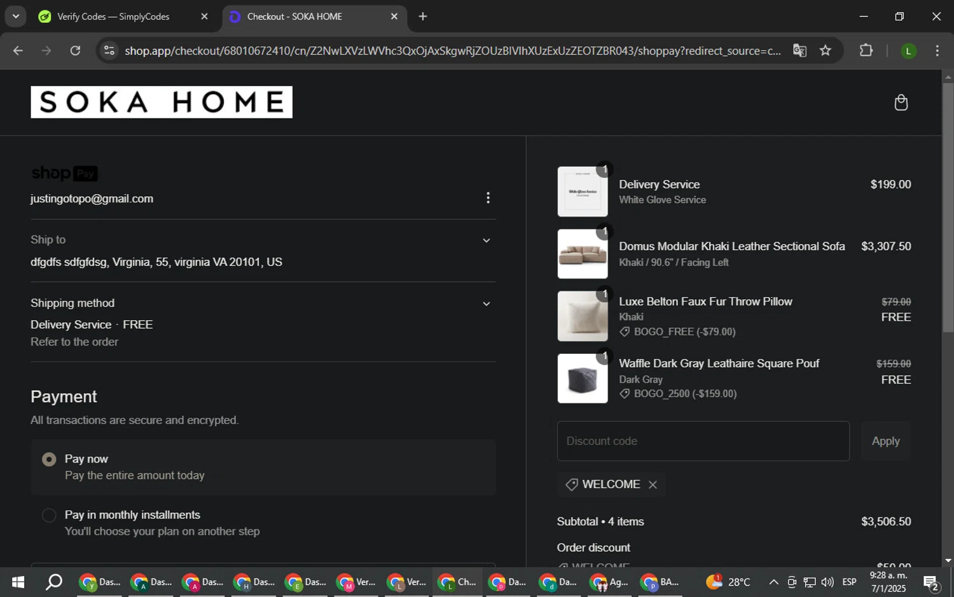
Task: Open the three-dot menu beside the email
Action: (x=488, y=198)
